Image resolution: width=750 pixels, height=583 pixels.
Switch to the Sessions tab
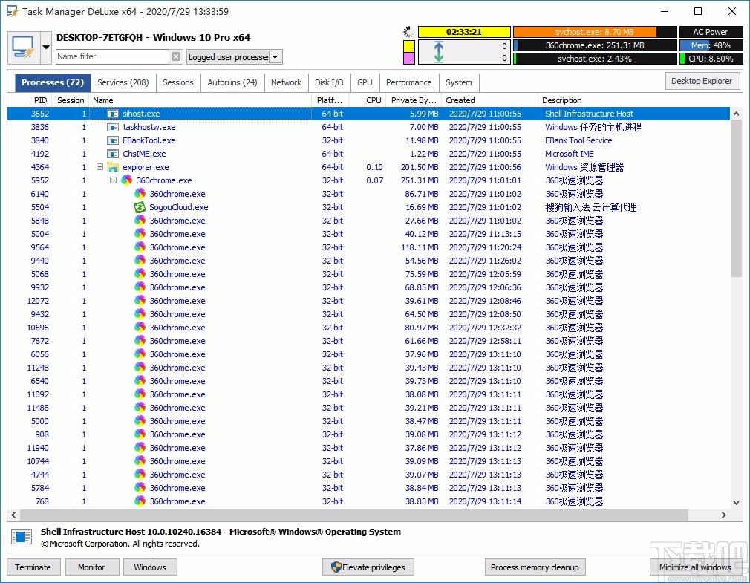click(178, 82)
